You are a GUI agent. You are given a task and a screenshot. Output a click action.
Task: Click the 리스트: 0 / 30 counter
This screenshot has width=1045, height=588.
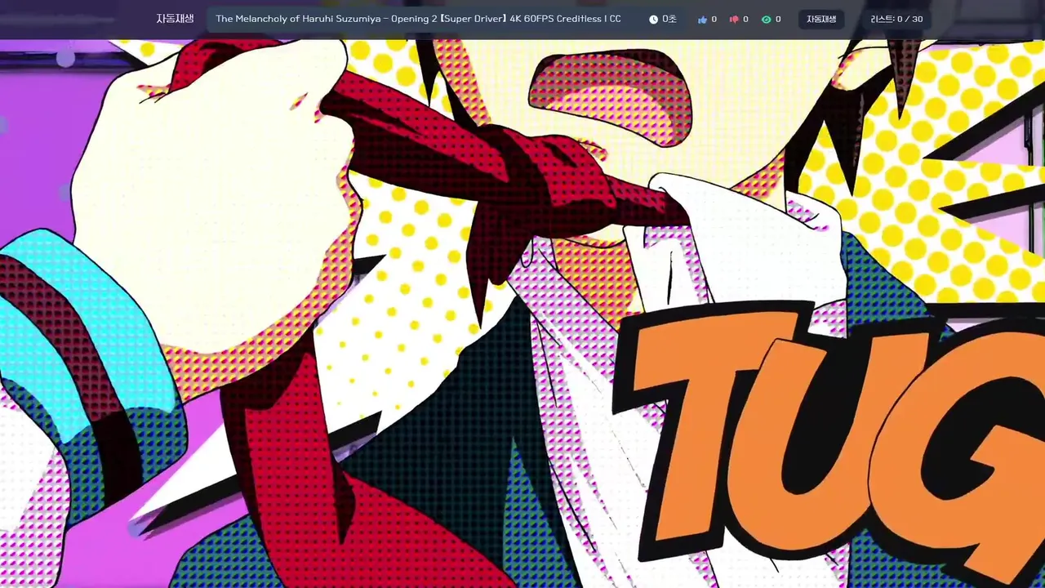[896, 20]
